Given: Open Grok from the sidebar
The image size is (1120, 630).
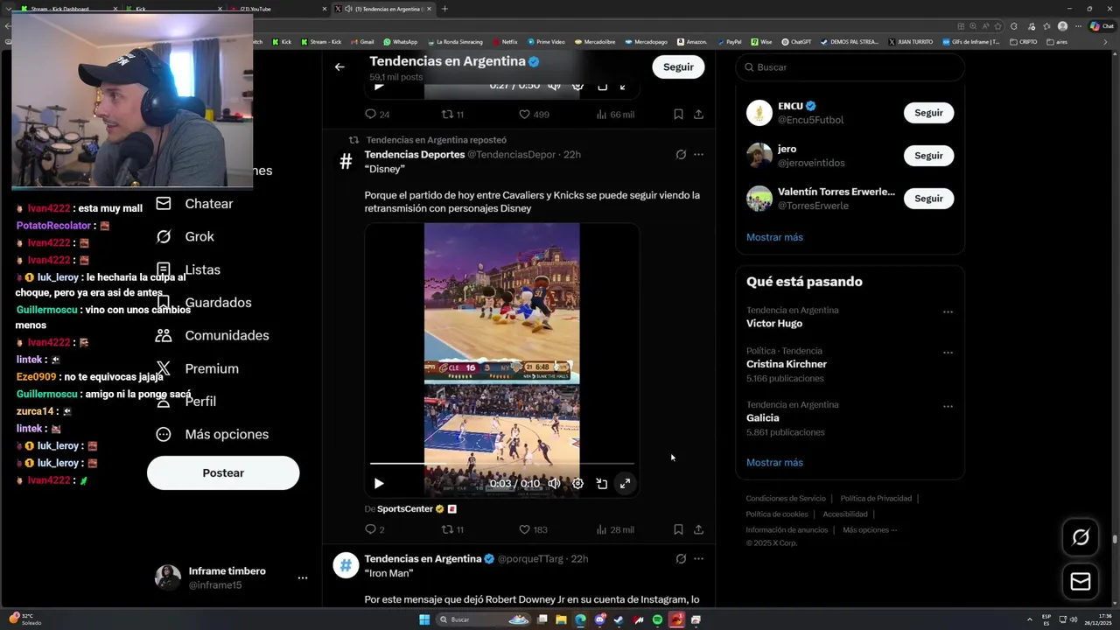Looking at the screenshot, I should point(185,236).
